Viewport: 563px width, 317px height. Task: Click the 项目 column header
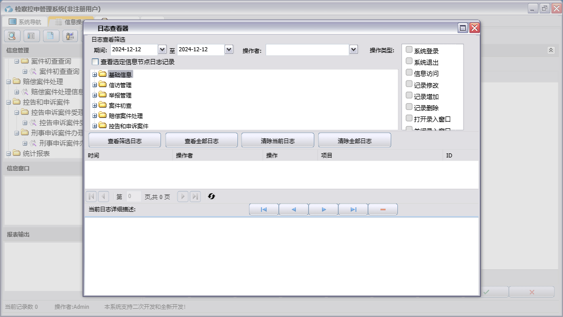coord(380,155)
